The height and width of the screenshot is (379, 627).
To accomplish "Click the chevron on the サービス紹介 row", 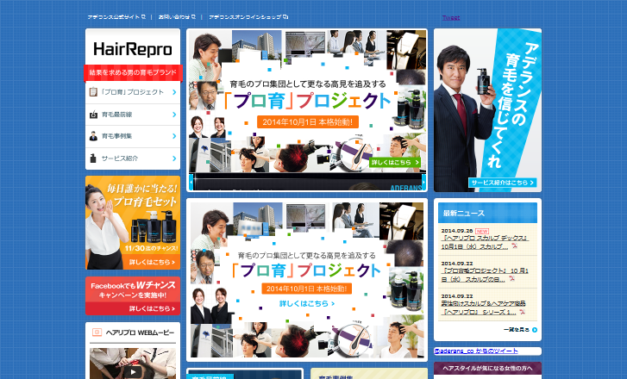I will pos(174,158).
